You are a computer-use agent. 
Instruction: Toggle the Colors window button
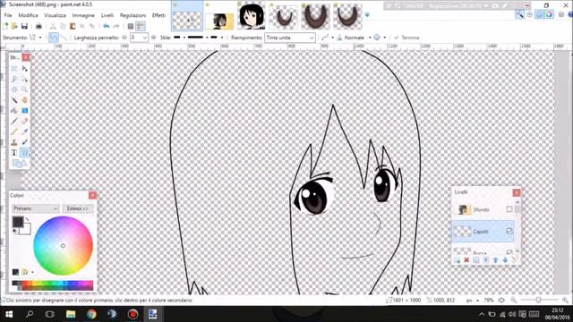click(549, 14)
